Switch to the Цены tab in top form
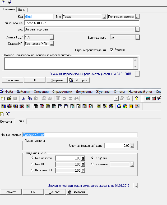Image resolution: width=167 pixels, height=205 pixels. pyautogui.click(x=22, y=10)
